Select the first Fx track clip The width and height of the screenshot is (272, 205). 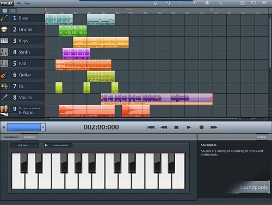59,88
